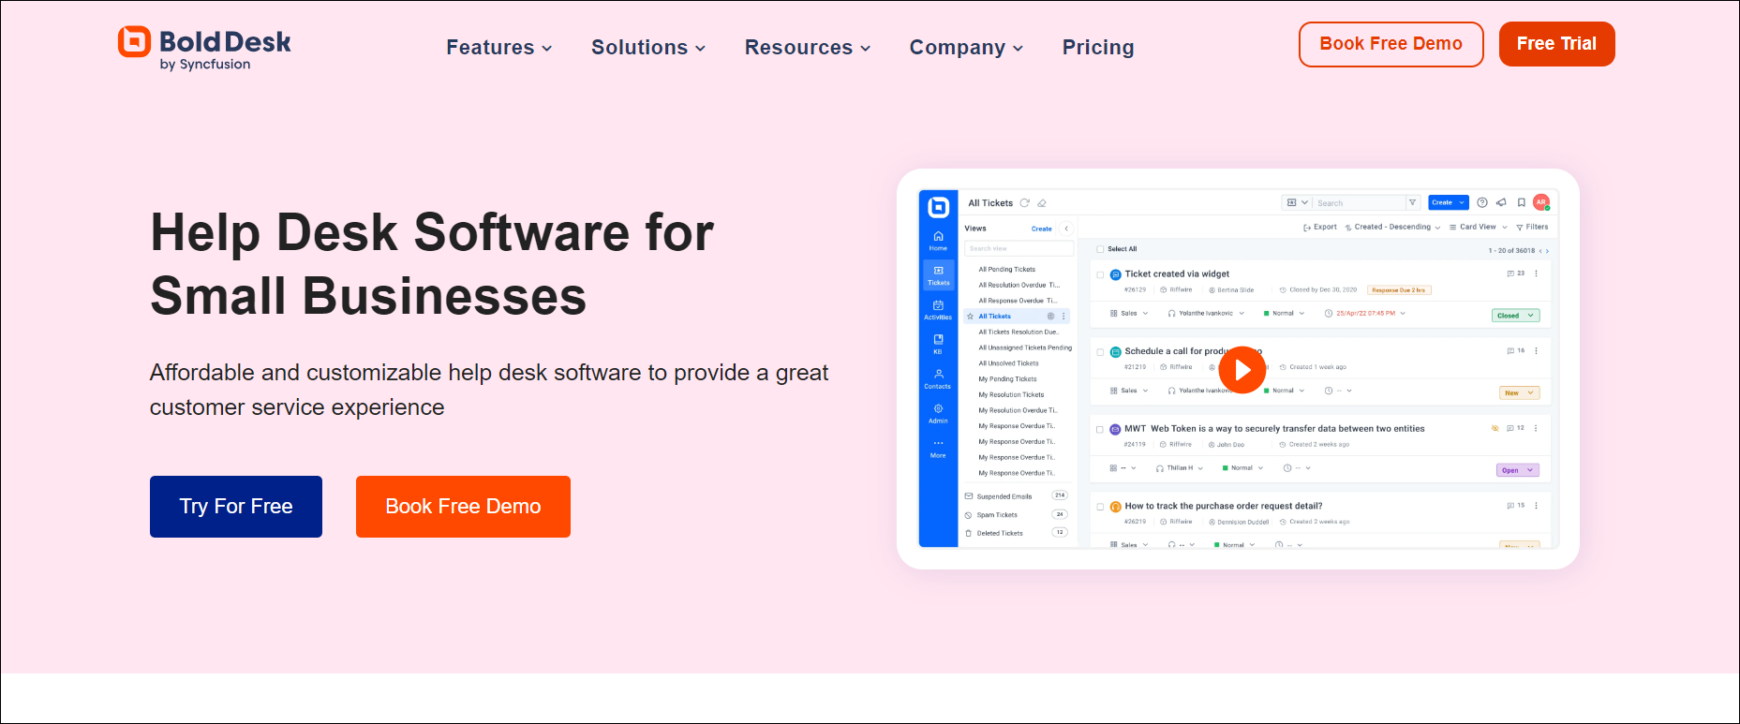The image size is (1740, 724).
Task: Select the My Pending Tickets view
Action: click(x=1007, y=379)
